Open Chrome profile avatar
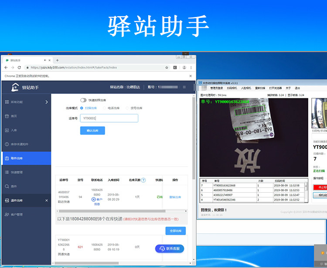 pos(184,67)
